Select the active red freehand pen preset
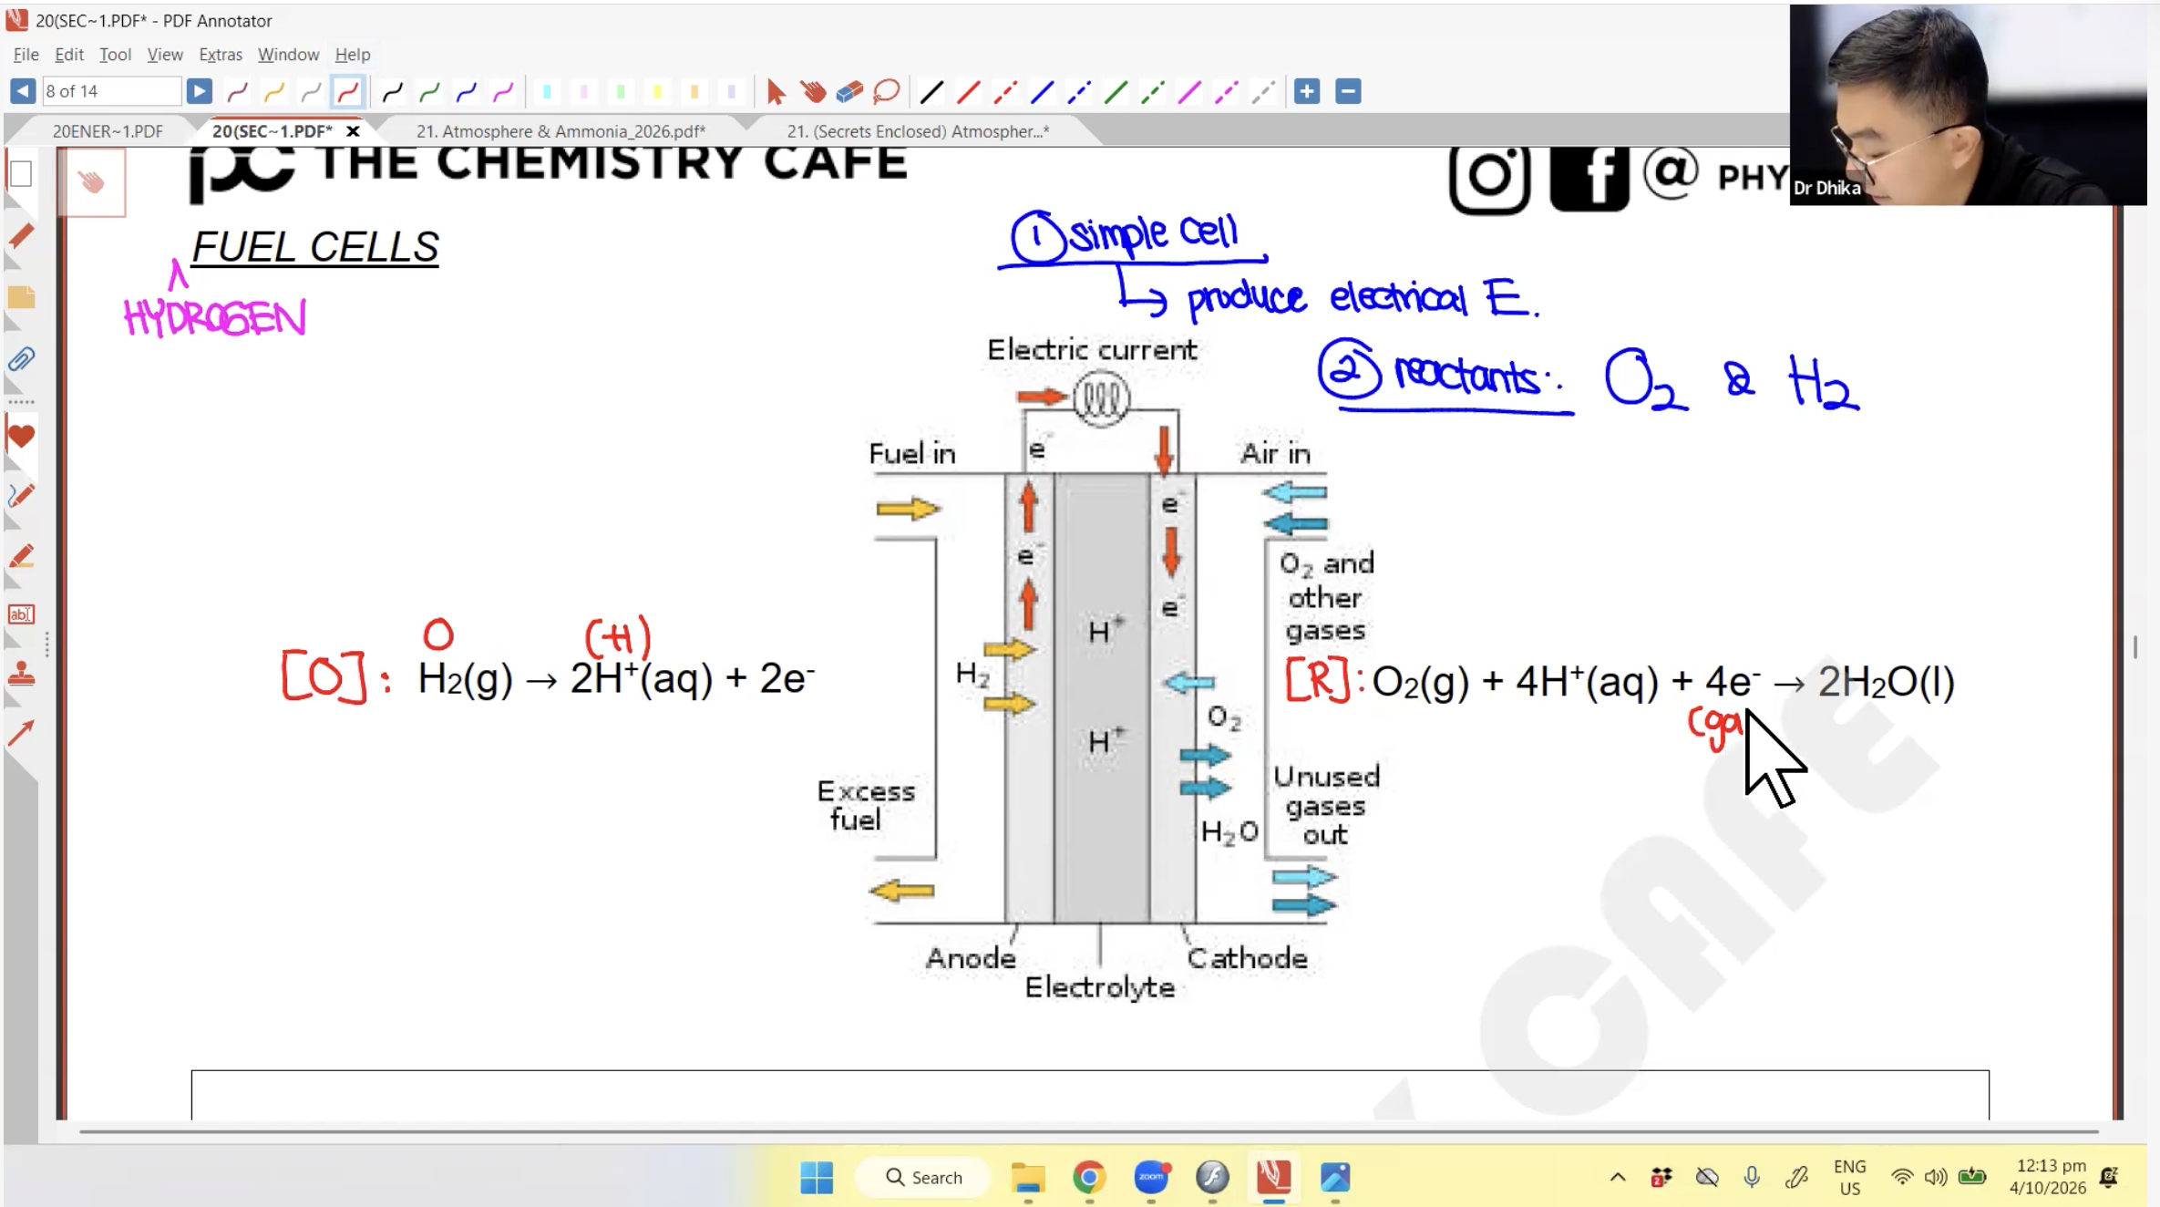This screenshot has width=2160, height=1207. point(348,91)
